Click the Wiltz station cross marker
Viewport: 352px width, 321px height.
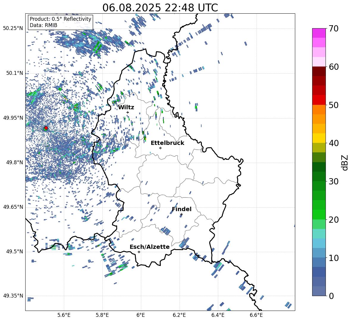pyautogui.click(x=128, y=112)
